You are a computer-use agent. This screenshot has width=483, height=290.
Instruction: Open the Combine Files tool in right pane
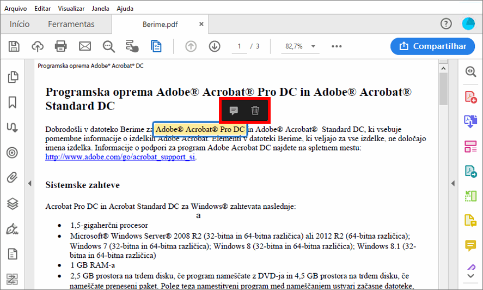point(470,121)
